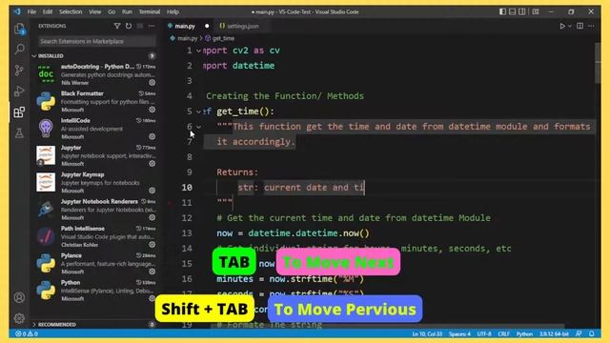Split the editor to the right
The image size is (610, 343).
point(580,26)
